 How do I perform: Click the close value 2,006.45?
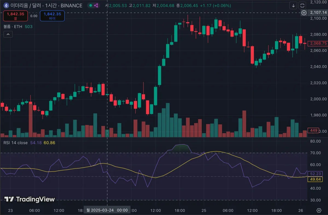click(189, 5)
